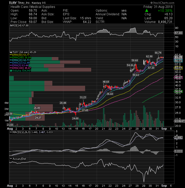
Task: Click the EMA(13) blue legend entry
Action: point(20,63)
